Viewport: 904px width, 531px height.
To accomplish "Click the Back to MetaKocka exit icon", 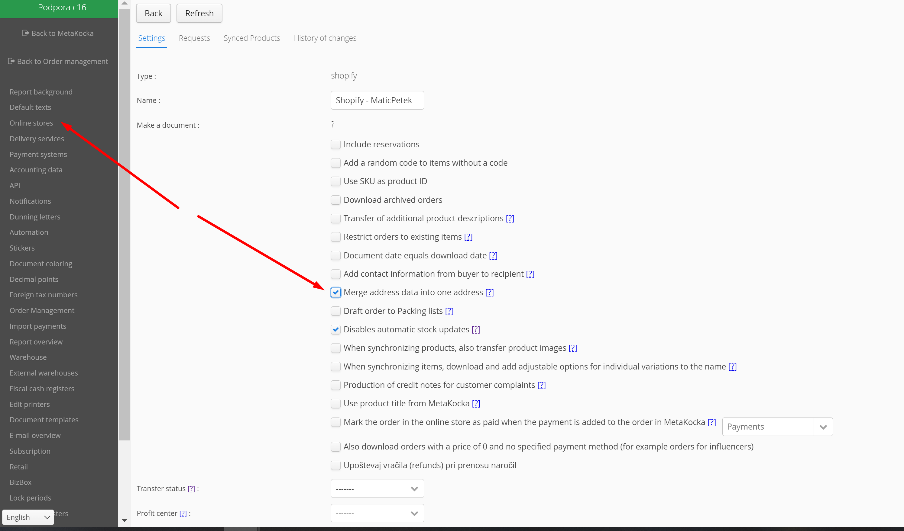I will pyautogui.click(x=25, y=33).
